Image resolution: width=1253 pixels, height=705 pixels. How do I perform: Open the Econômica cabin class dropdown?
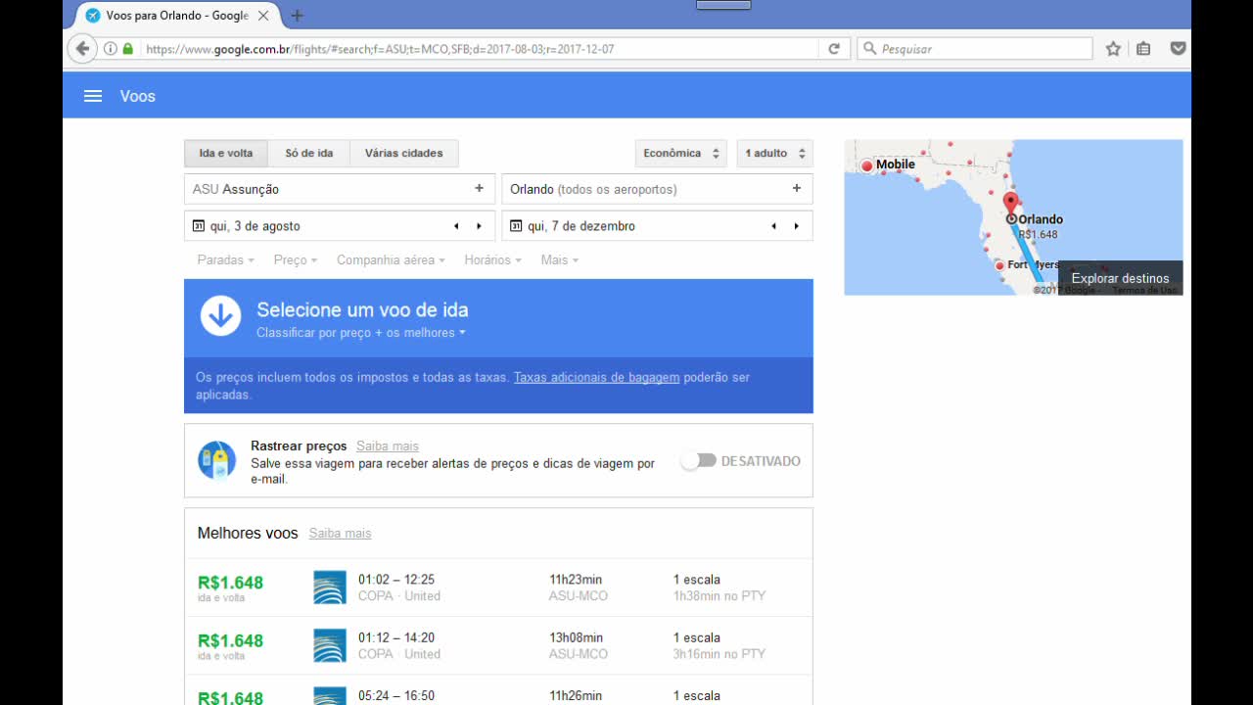click(681, 154)
